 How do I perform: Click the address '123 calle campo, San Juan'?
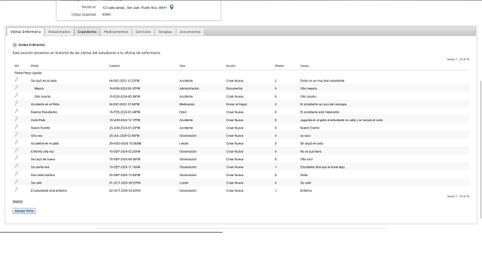(x=135, y=8)
